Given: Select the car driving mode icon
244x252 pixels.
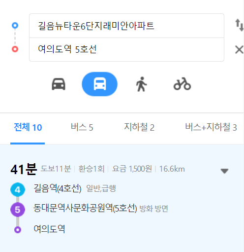Looking at the screenshot, I should (59, 84).
